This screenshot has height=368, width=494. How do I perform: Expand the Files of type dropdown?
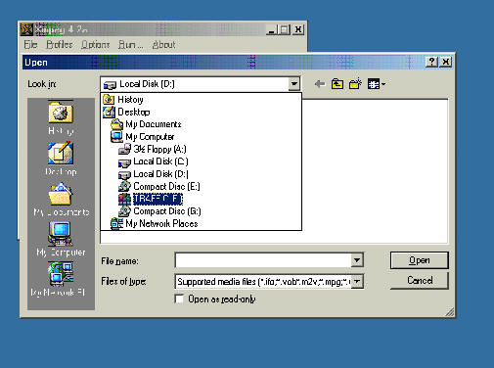tap(357, 281)
